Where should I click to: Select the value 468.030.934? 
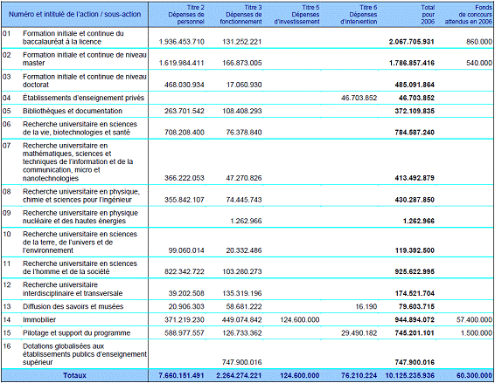pos(185,85)
